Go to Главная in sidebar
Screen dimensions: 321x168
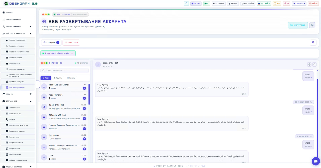(x=17, y=12)
